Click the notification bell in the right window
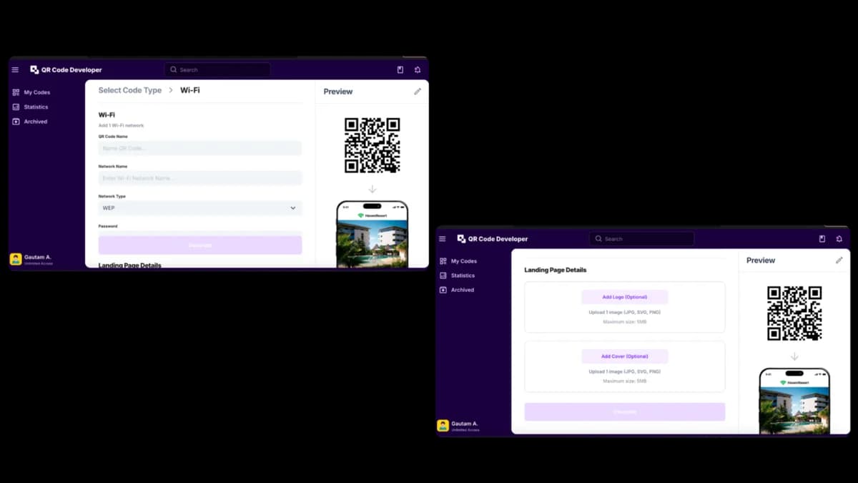 pos(839,238)
